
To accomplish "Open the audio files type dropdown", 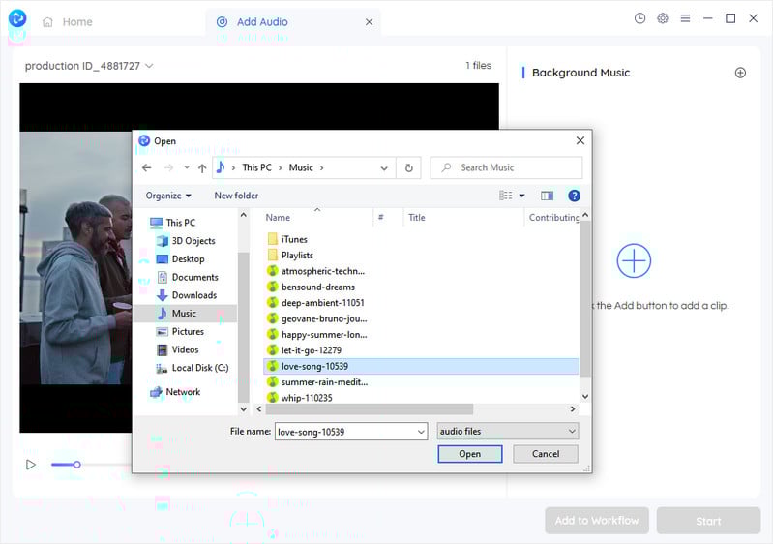I will pos(507,431).
